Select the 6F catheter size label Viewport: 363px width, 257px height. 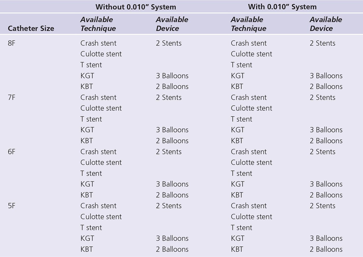pyautogui.click(x=12, y=152)
